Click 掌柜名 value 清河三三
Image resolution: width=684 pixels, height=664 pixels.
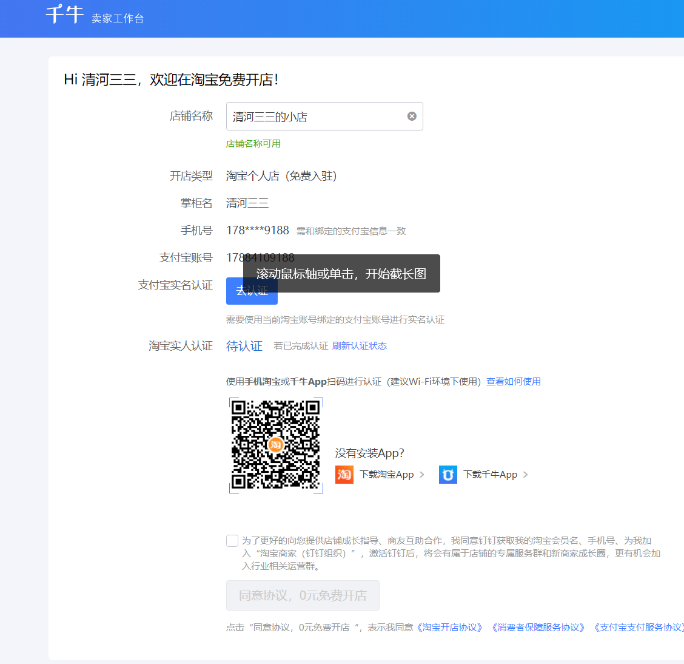(247, 203)
